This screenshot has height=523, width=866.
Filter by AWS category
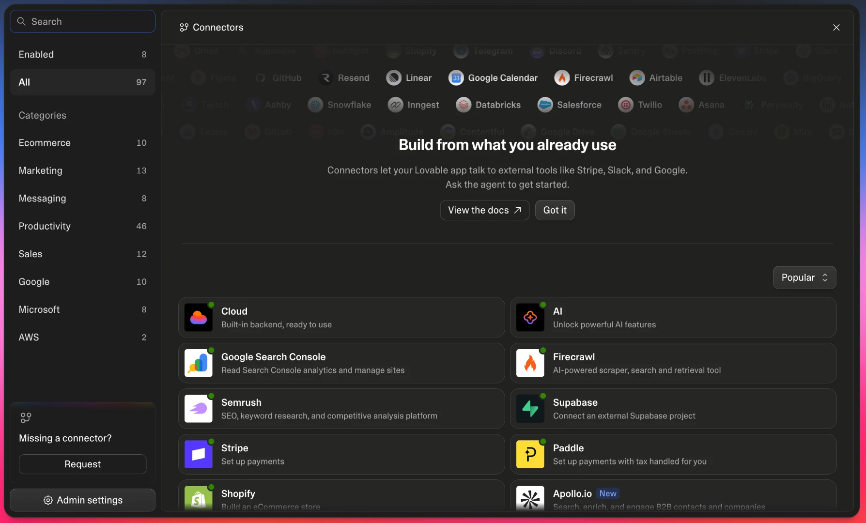point(82,338)
